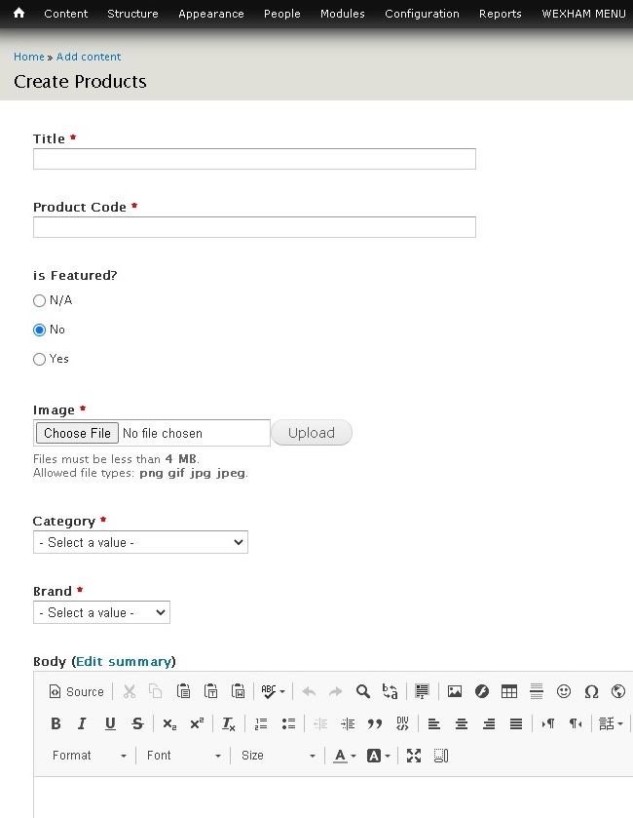Image resolution: width=633 pixels, height=818 pixels.
Task: Click the Find magnifier icon in the editor
Action: 363,691
